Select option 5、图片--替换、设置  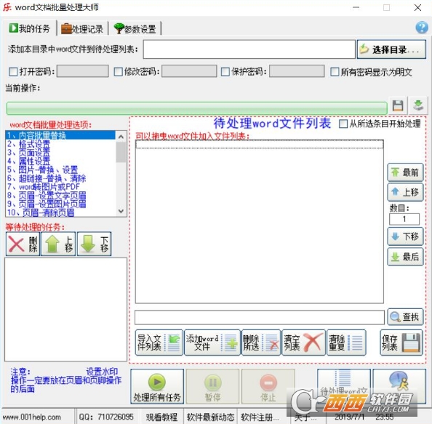point(60,169)
